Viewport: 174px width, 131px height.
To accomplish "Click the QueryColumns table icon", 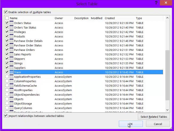I will 11,108.
